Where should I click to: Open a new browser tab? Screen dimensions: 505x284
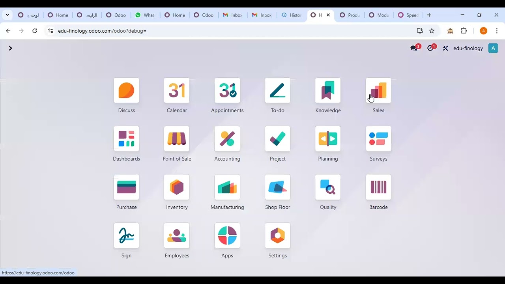click(x=429, y=15)
